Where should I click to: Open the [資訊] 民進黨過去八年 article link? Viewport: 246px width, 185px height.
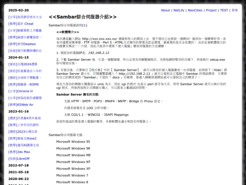click(x=25, y=71)
